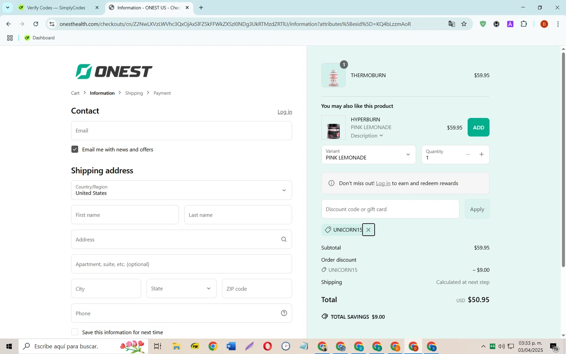This screenshot has height=354, width=566.
Task: Open the tab search dropdown arrow
Action: [x=7, y=8]
